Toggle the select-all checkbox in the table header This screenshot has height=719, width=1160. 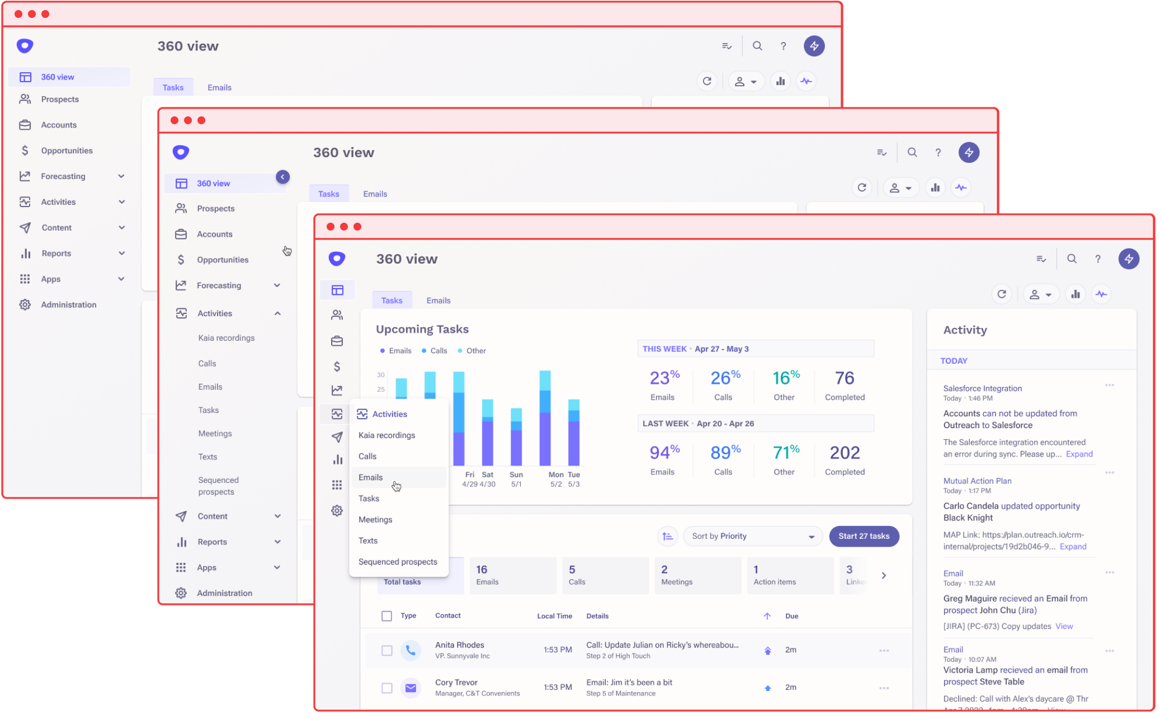tap(386, 616)
